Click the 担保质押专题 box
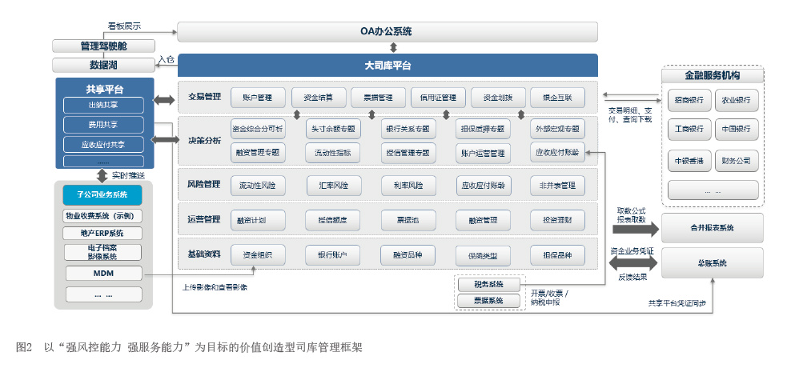Screen dimensions: 787x376 483,129
